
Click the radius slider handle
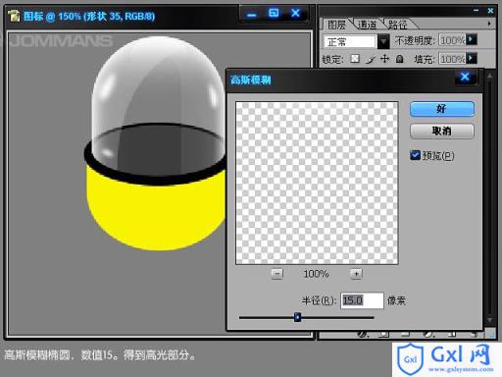pyautogui.click(x=297, y=317)
